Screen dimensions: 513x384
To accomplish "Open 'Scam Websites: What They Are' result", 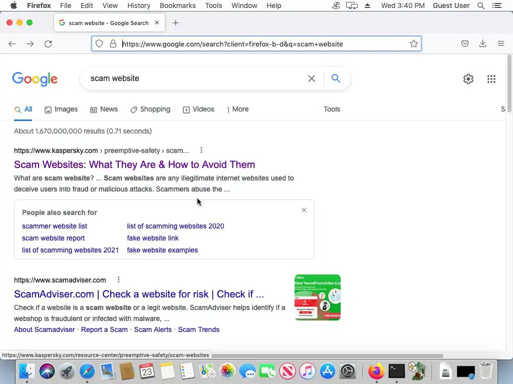I will coord(134,164).
